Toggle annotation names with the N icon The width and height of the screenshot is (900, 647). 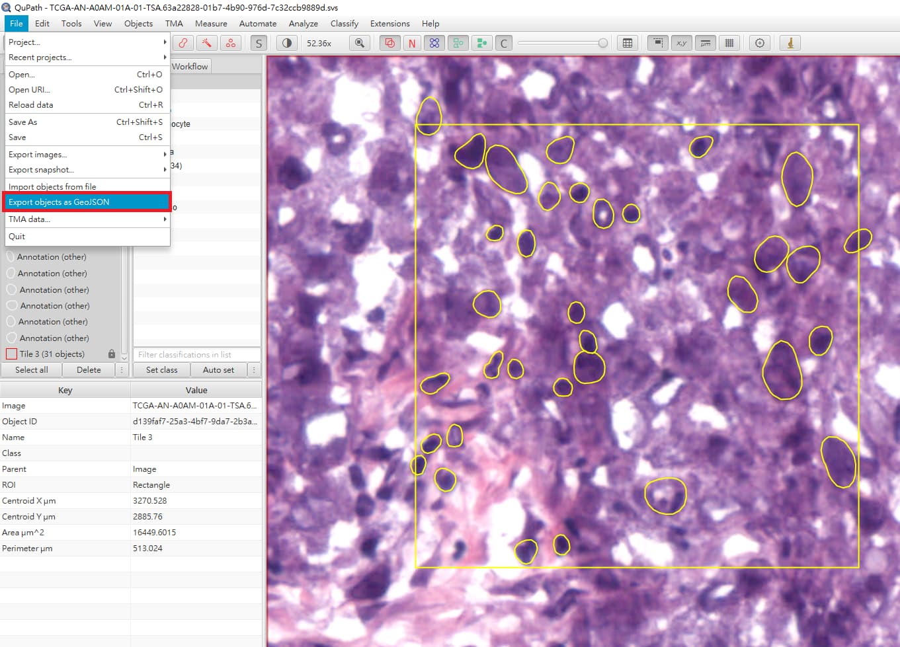click(412, 43)
